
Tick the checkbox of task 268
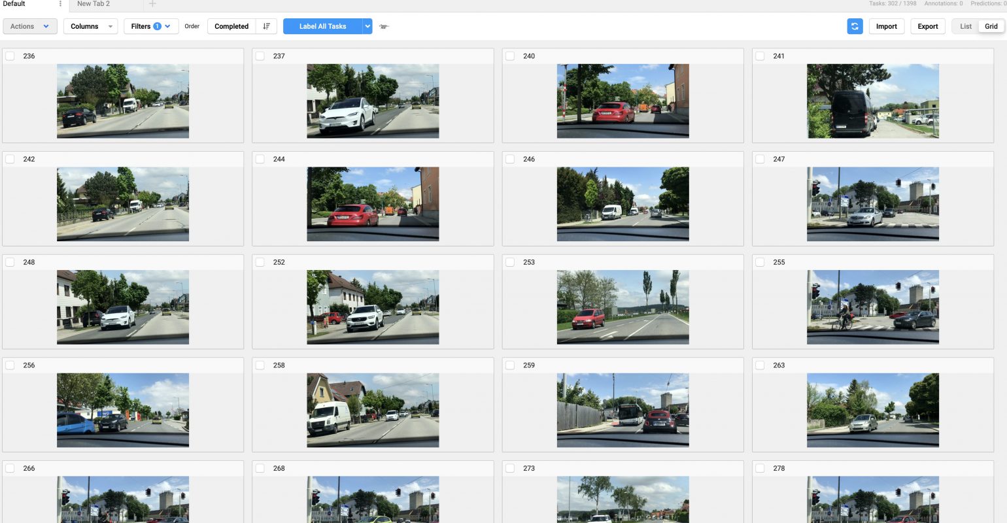pos(260,468)
